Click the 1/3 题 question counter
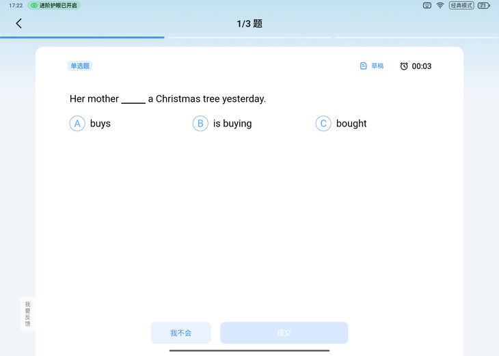The image size is (499, 356). pos(249,23)
